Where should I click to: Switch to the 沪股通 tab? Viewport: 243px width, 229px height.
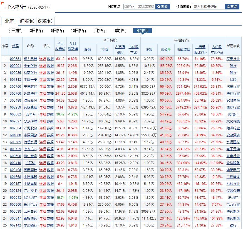click(27, 21)
